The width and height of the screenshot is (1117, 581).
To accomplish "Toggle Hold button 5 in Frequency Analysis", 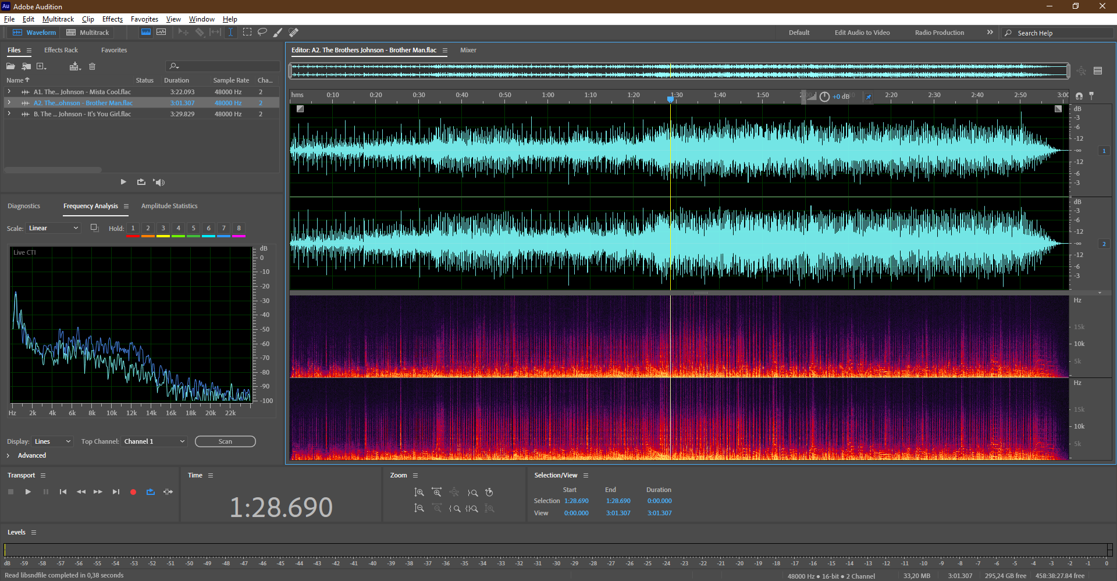I will pos(194,229).
